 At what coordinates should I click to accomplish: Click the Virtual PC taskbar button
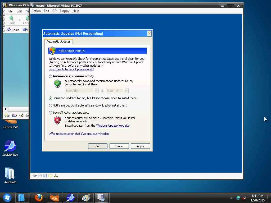click(x=102, y=198)
